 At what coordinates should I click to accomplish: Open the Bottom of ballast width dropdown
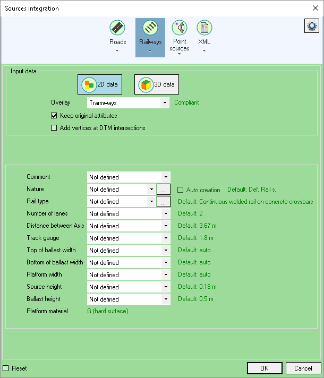point(129,262)
